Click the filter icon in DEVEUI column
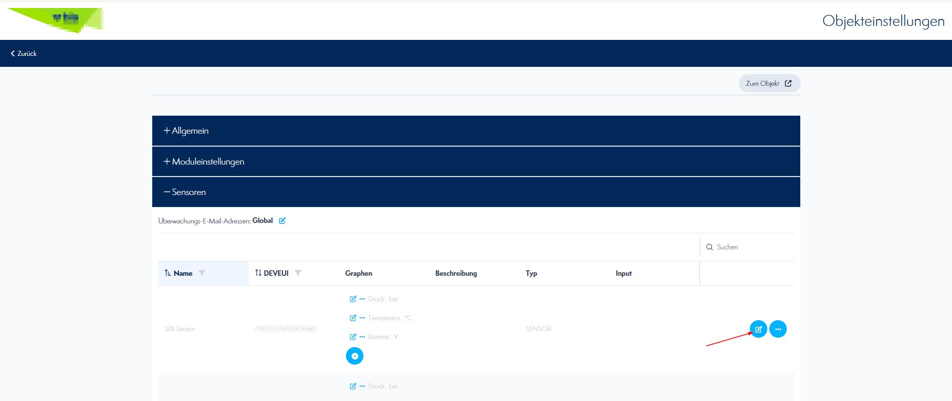The width and height of the screenshot is (952, 401). (298, 273)
